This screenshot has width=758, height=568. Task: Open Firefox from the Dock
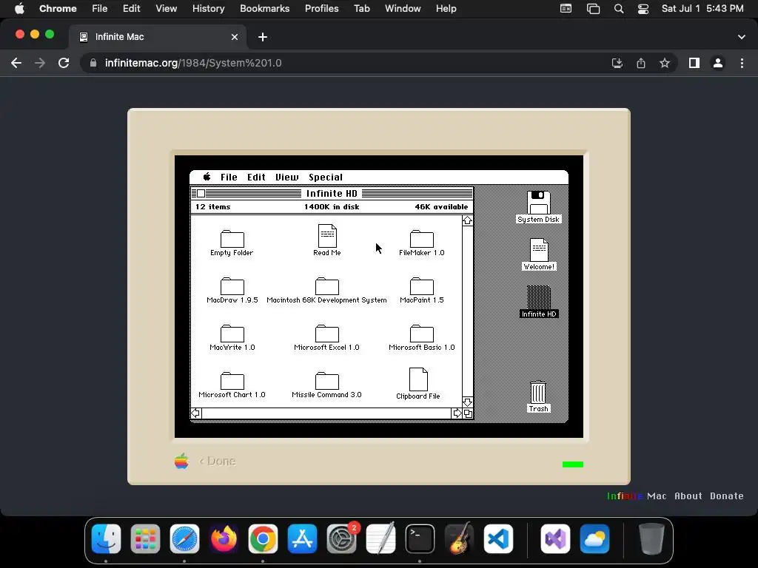[x=224, y=538]
